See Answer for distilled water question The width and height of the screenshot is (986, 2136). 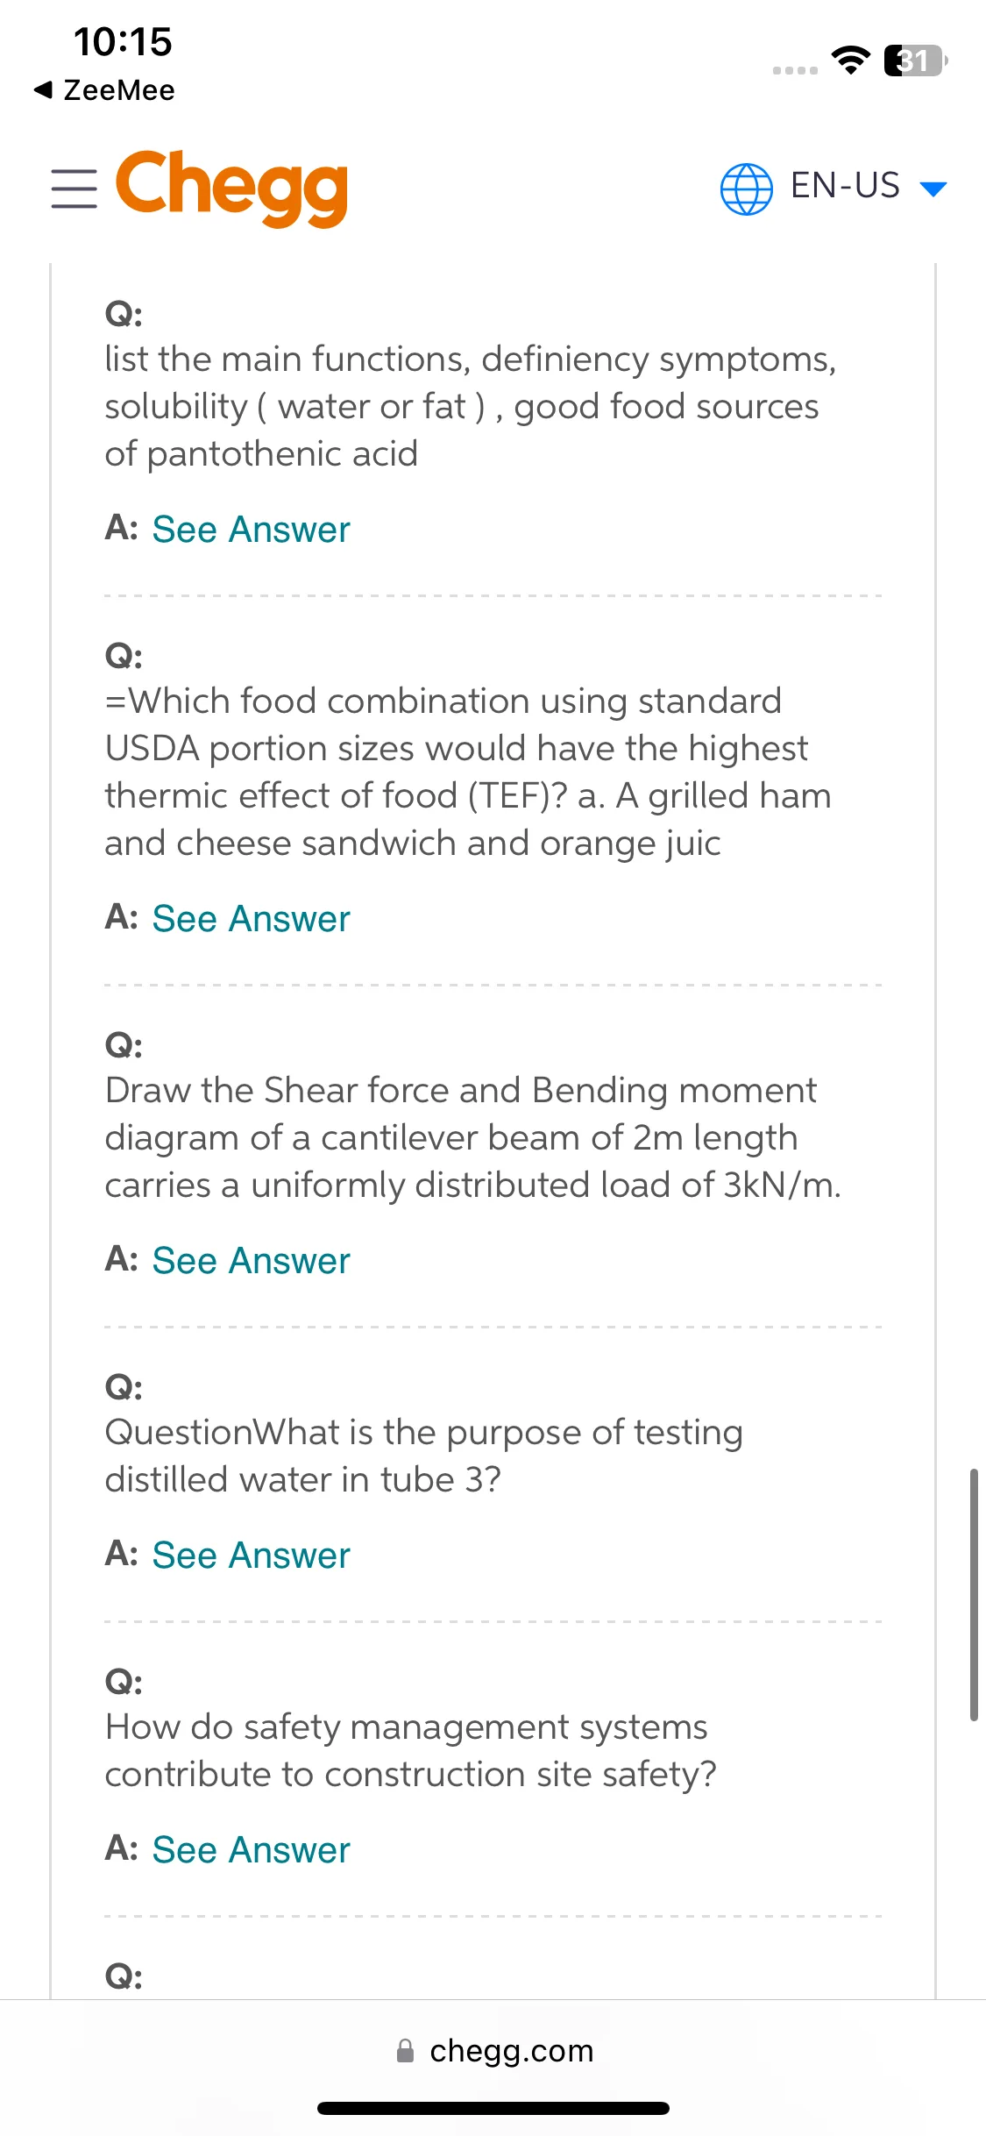pyautogui.click(x=251, y=1555)
